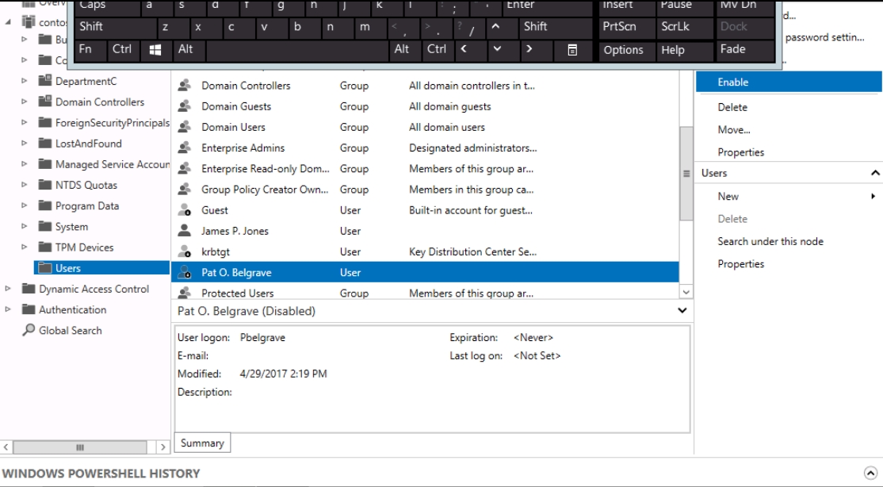Click the vertical scrollbar thumb in list
Image resolution: width=883 pixels, height=487 pixels.
click(686, 174)
